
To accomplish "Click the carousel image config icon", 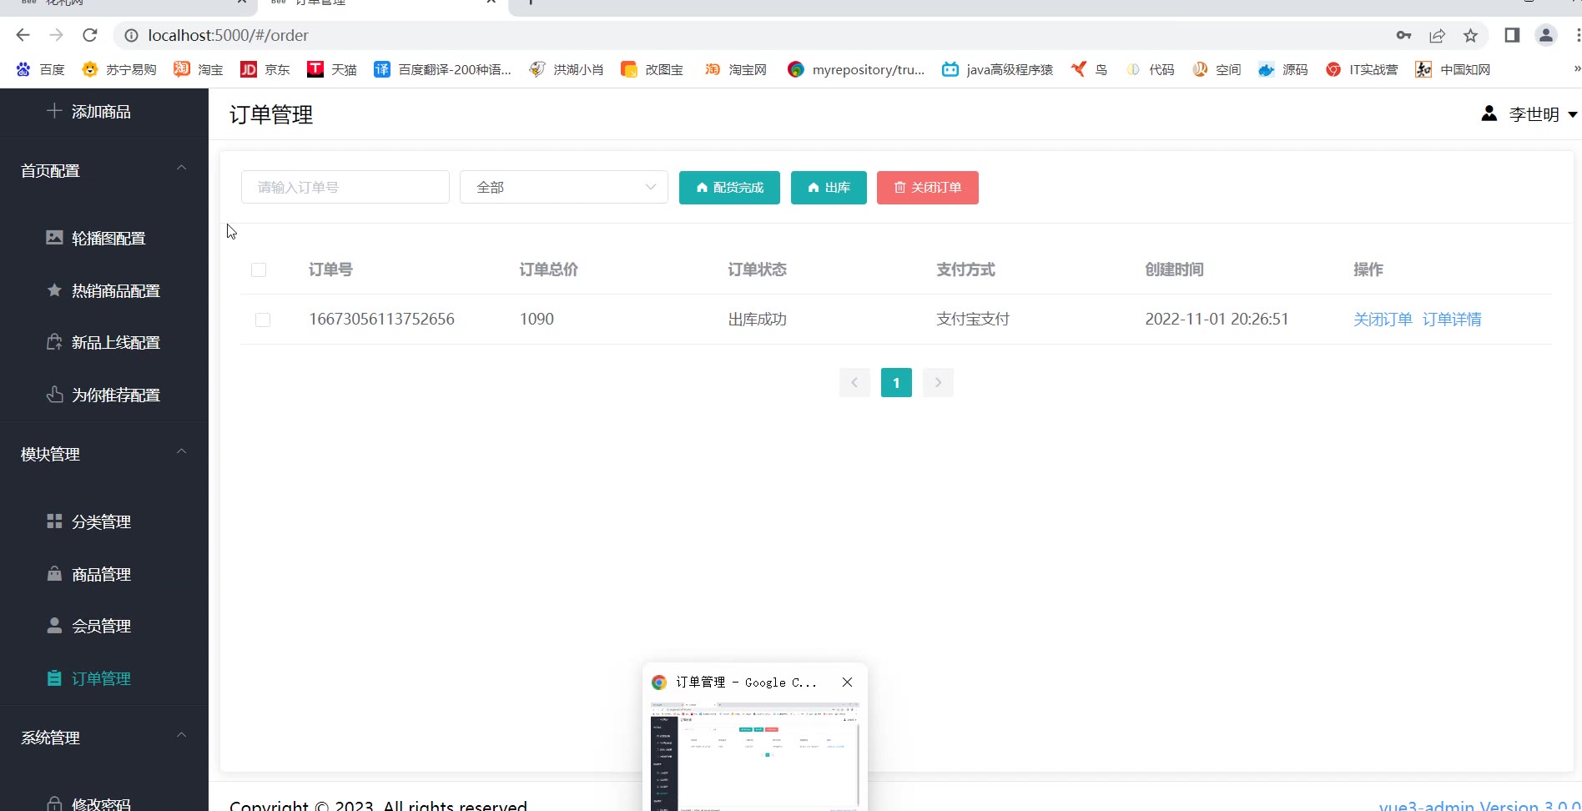I will click(54, 238).
